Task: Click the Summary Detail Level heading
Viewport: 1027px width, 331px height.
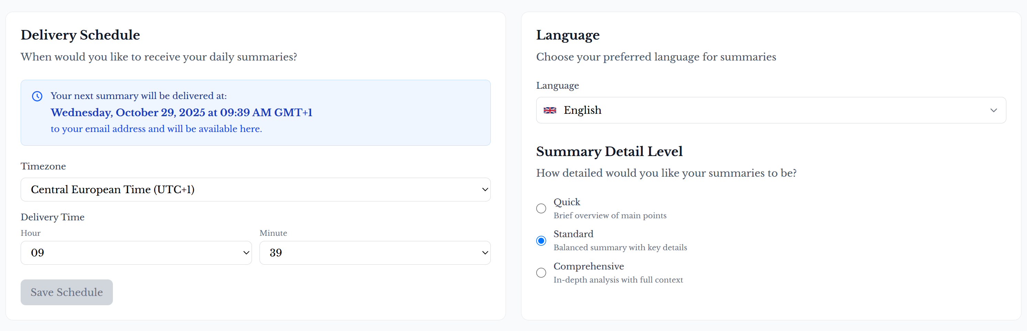Action: [x=609, y=151]
